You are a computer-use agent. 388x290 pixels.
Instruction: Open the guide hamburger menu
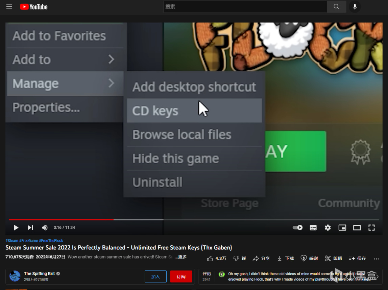[x=9, y=6]
